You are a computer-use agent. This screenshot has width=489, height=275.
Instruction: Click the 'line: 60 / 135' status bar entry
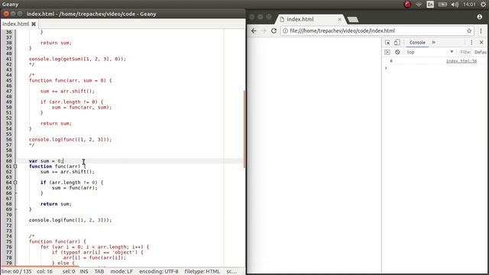coord(17,272)
